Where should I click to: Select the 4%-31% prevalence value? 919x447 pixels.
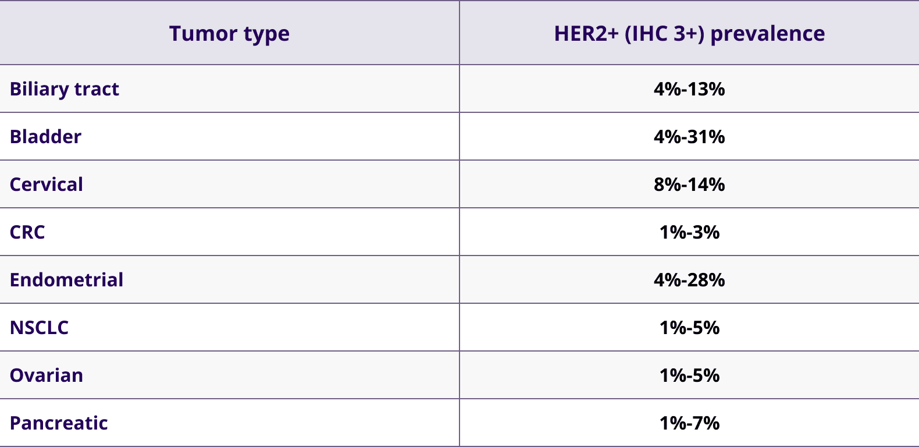click(689, 137)
